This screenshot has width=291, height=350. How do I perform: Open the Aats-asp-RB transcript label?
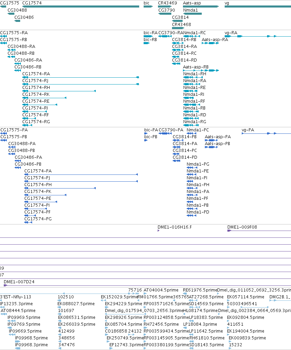196,67
